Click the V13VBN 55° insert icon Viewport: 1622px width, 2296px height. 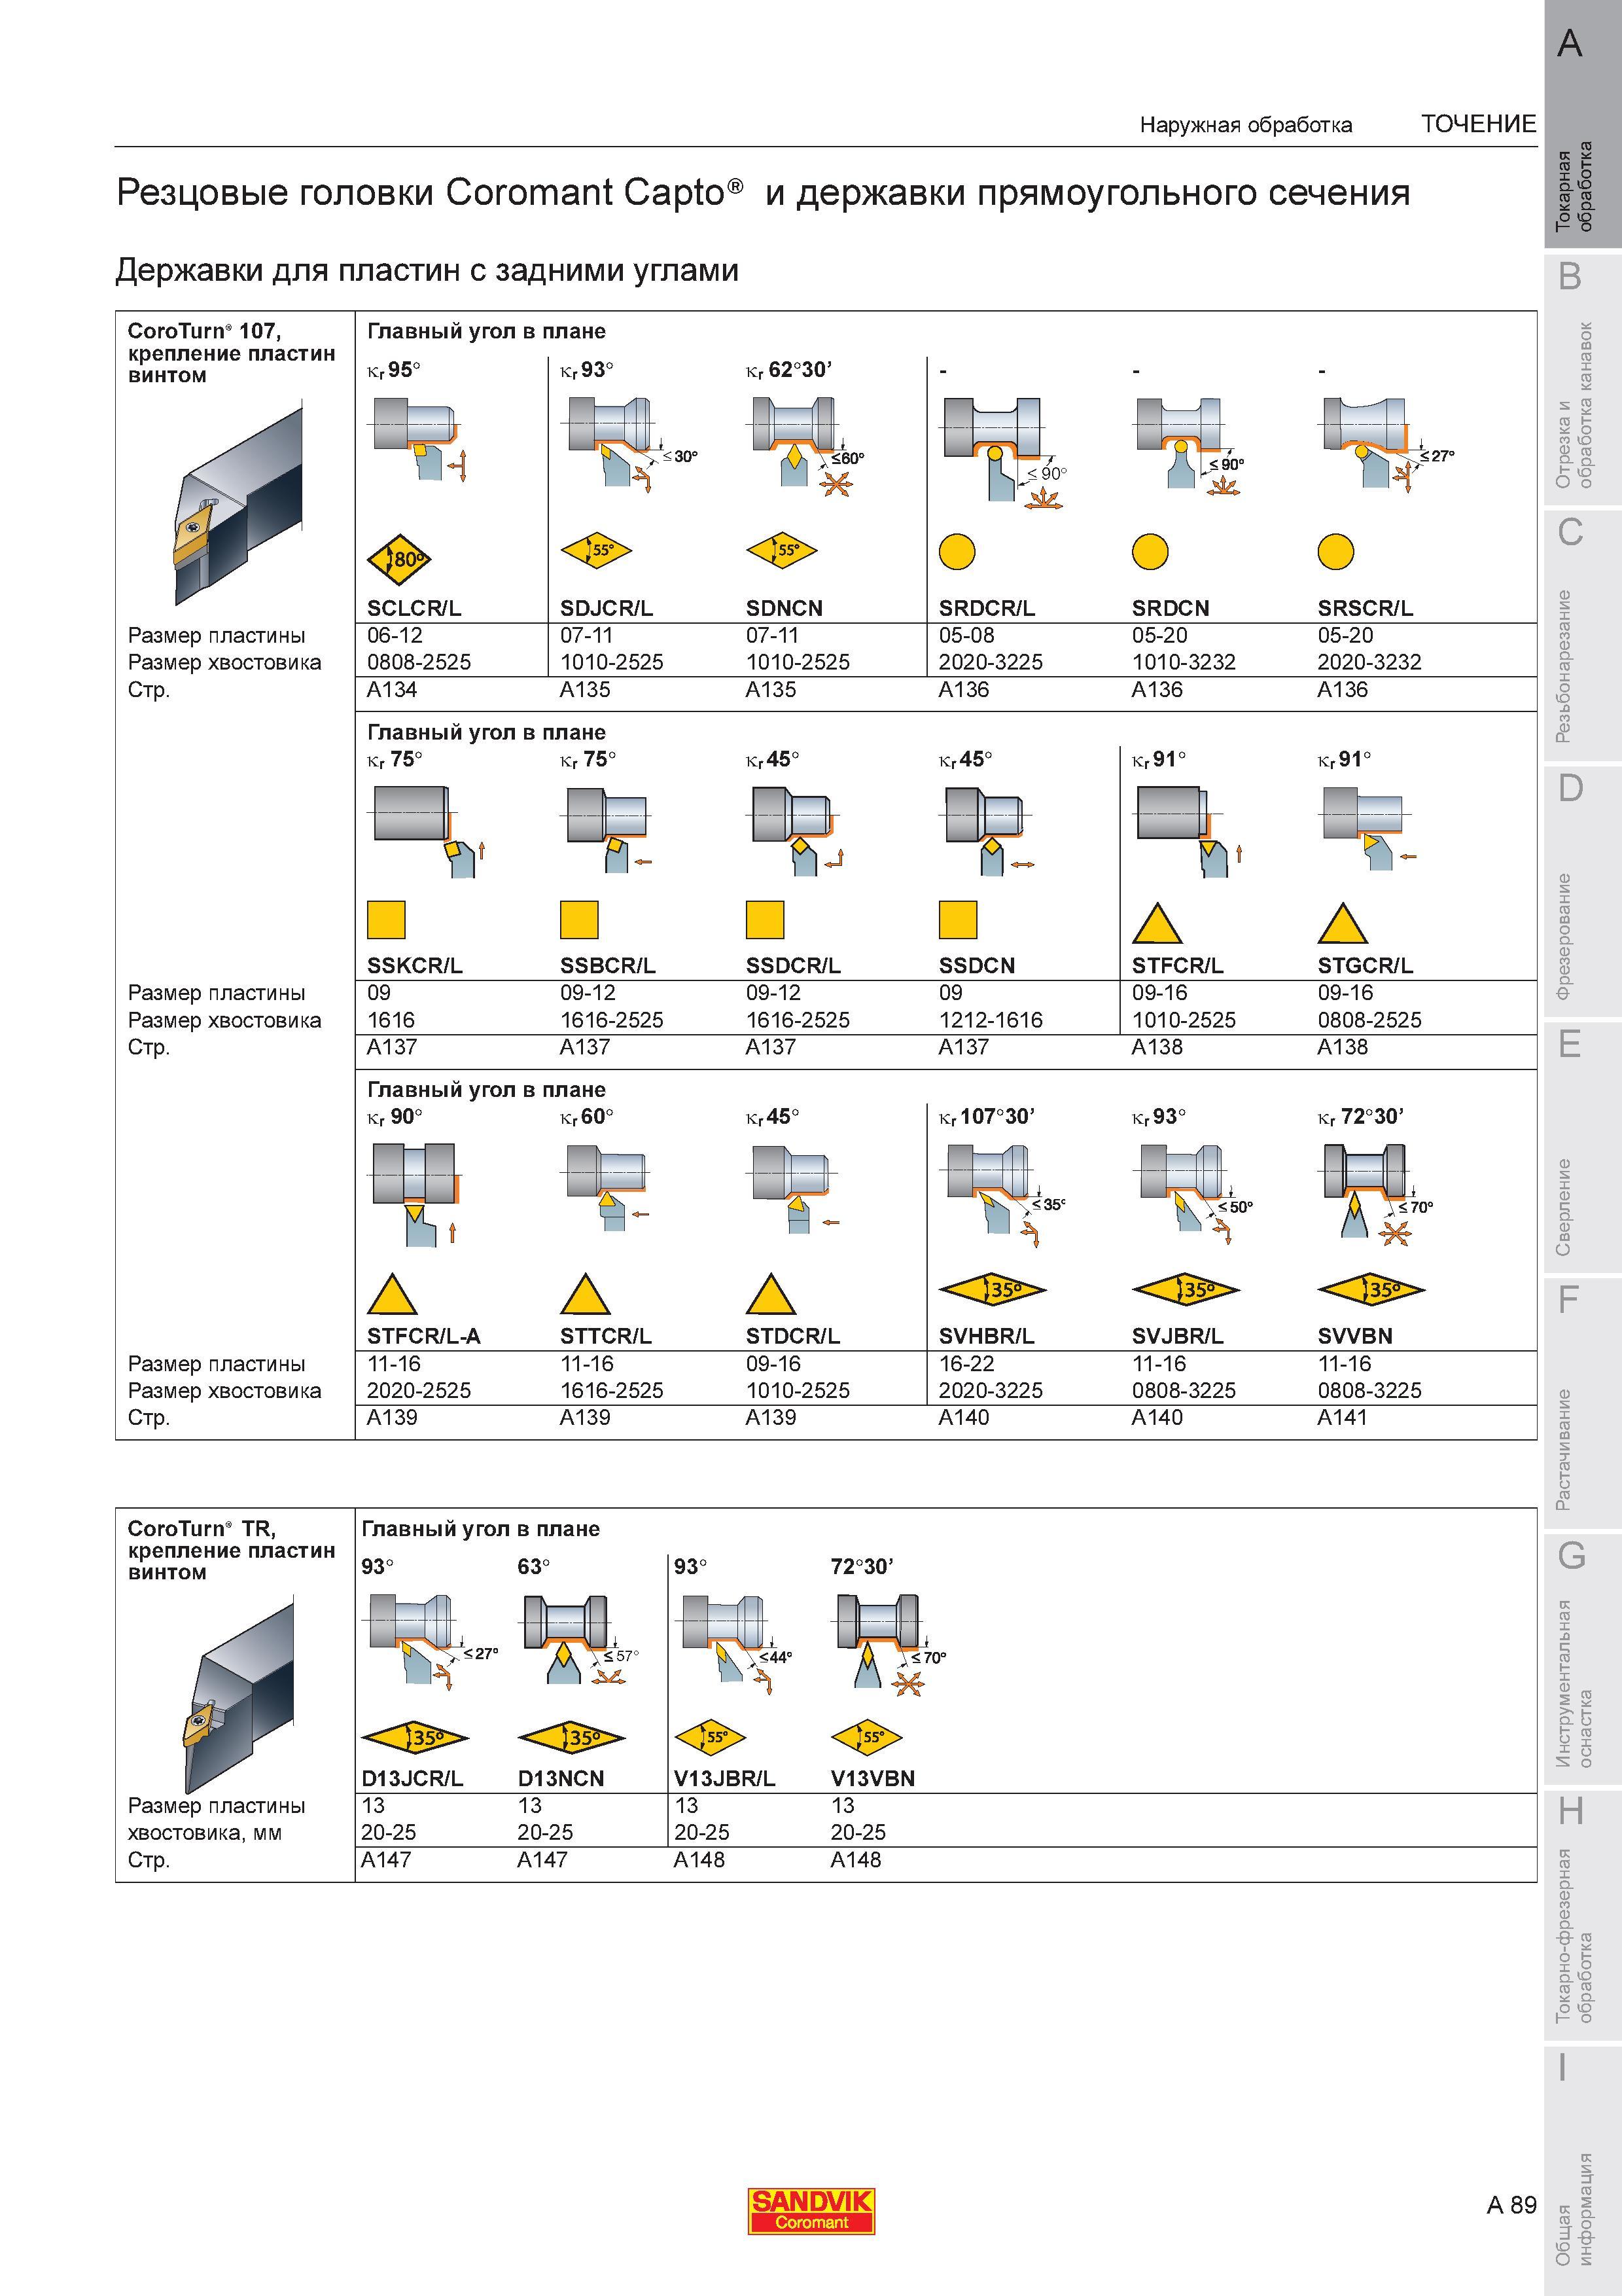tap(866, 1737)
